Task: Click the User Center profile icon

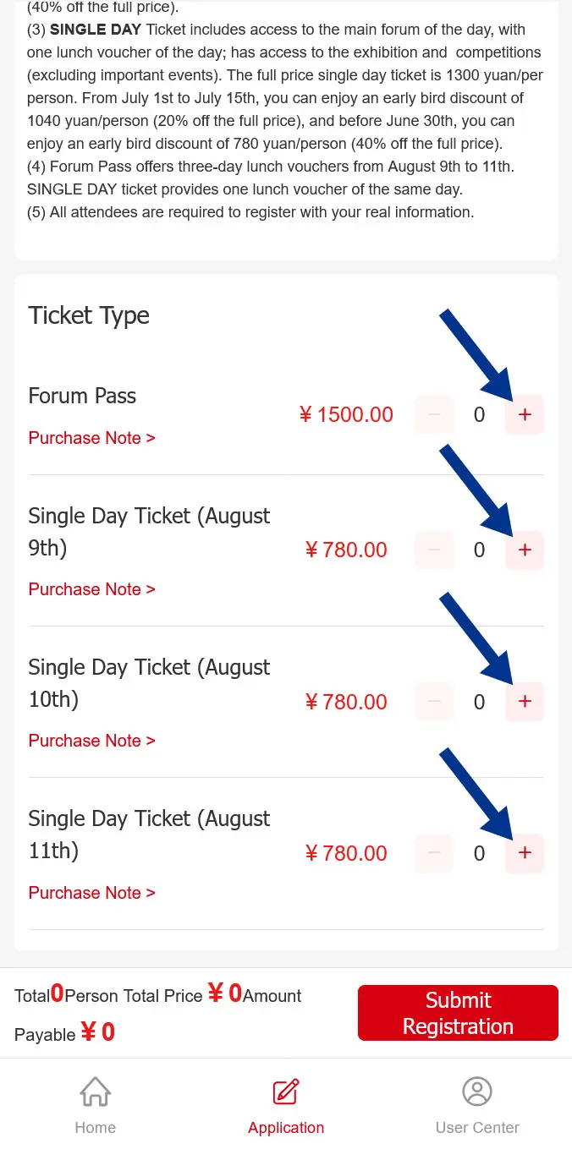Action: pos(477,1092)
